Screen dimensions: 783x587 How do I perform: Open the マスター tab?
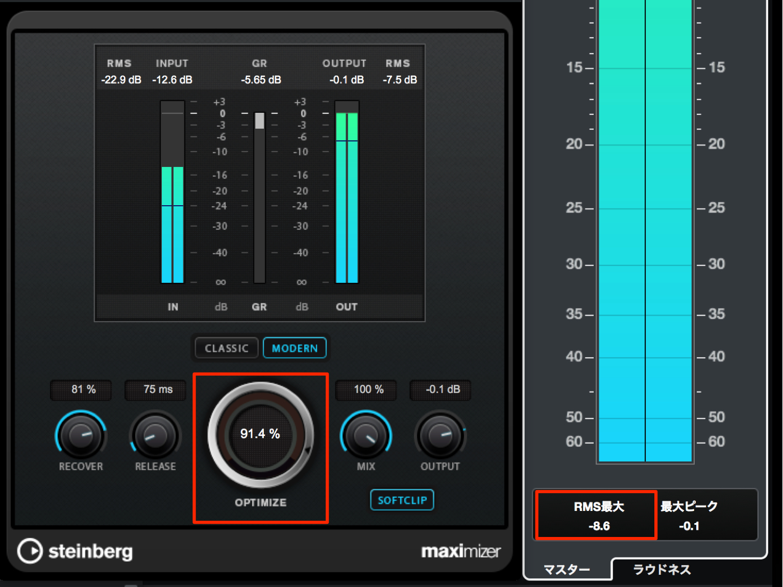pos(567,569)
